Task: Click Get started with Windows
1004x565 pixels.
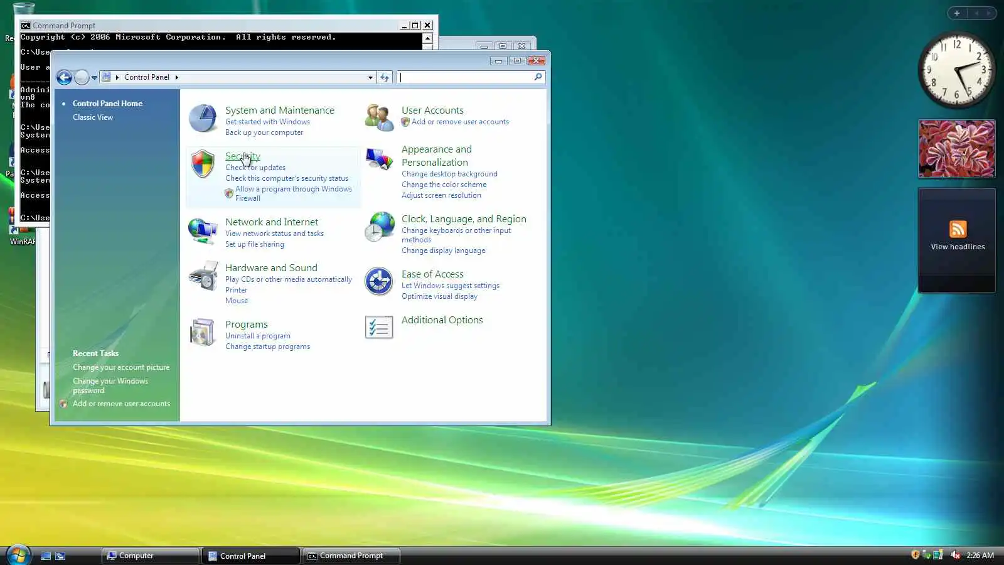Action: coord(267,122)
